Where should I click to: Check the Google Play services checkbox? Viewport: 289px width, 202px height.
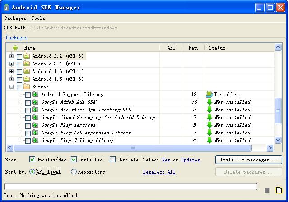pyautogui.click(x=28, y=126)
